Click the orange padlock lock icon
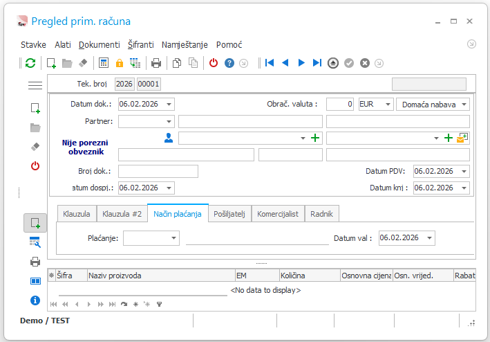The image size is (490, 342). coord(120,63)
